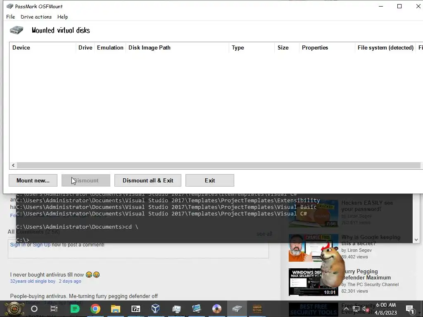The width and height of the screenshot is (423, 317).
Task: Click the network icon in system tray
Action: point(356,309)
